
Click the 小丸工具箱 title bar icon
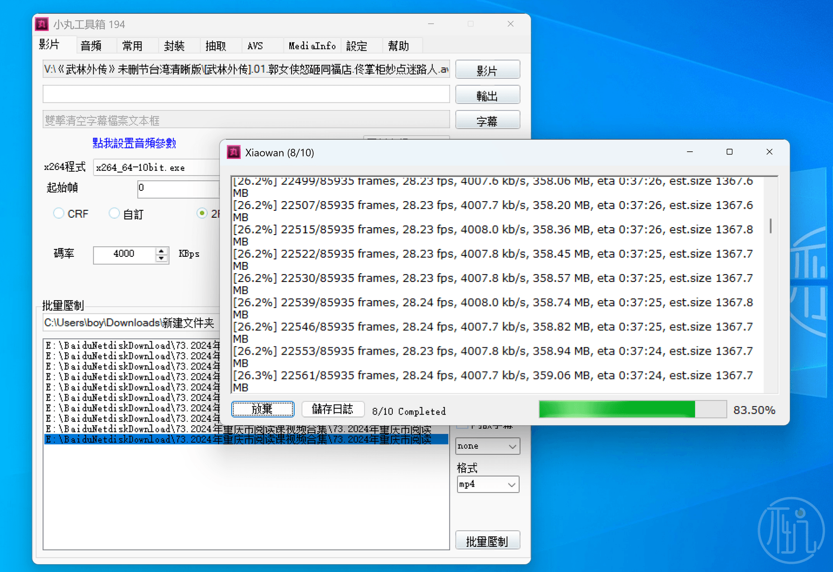(42, 24)
